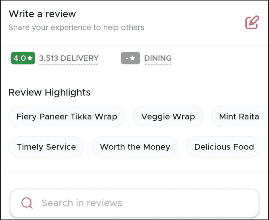Focus the Search in reviews field

134,203
